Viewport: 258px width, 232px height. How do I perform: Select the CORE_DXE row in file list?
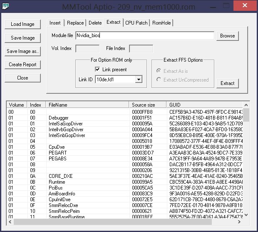pos(58,176)
